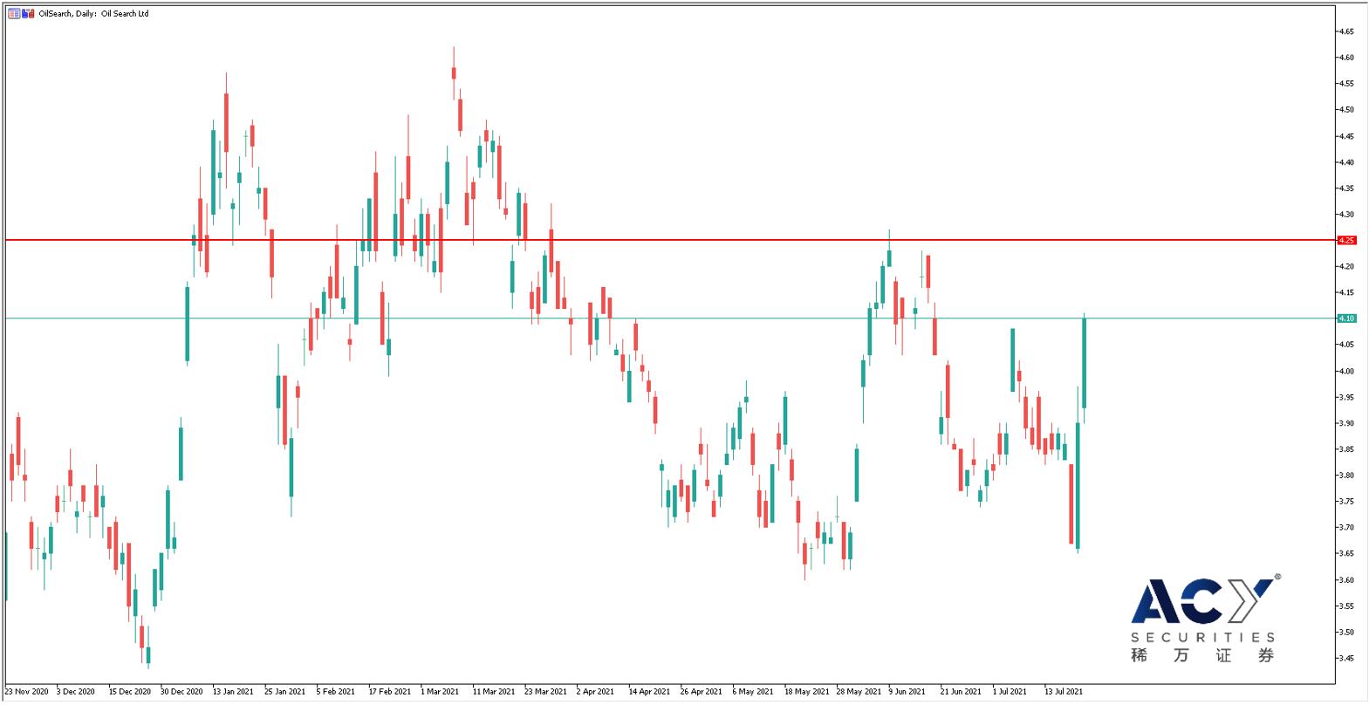This screenshot has height=705, width=1369.
Task: Click the '25 Jan 2021' date label
Action: [x=285, y=692]
